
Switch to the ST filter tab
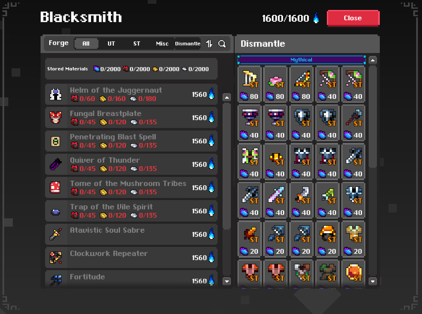click(137, 43)
